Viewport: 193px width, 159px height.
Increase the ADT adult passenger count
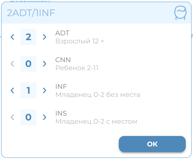point(44,37)
